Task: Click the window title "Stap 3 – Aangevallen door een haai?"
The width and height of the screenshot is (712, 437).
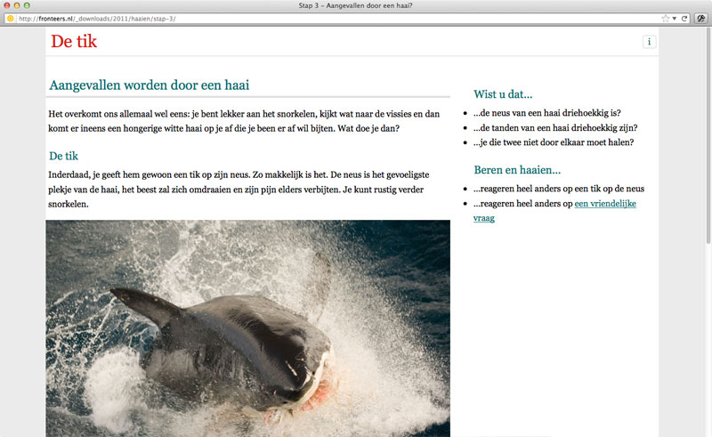Action: click(x=356, y=5)
